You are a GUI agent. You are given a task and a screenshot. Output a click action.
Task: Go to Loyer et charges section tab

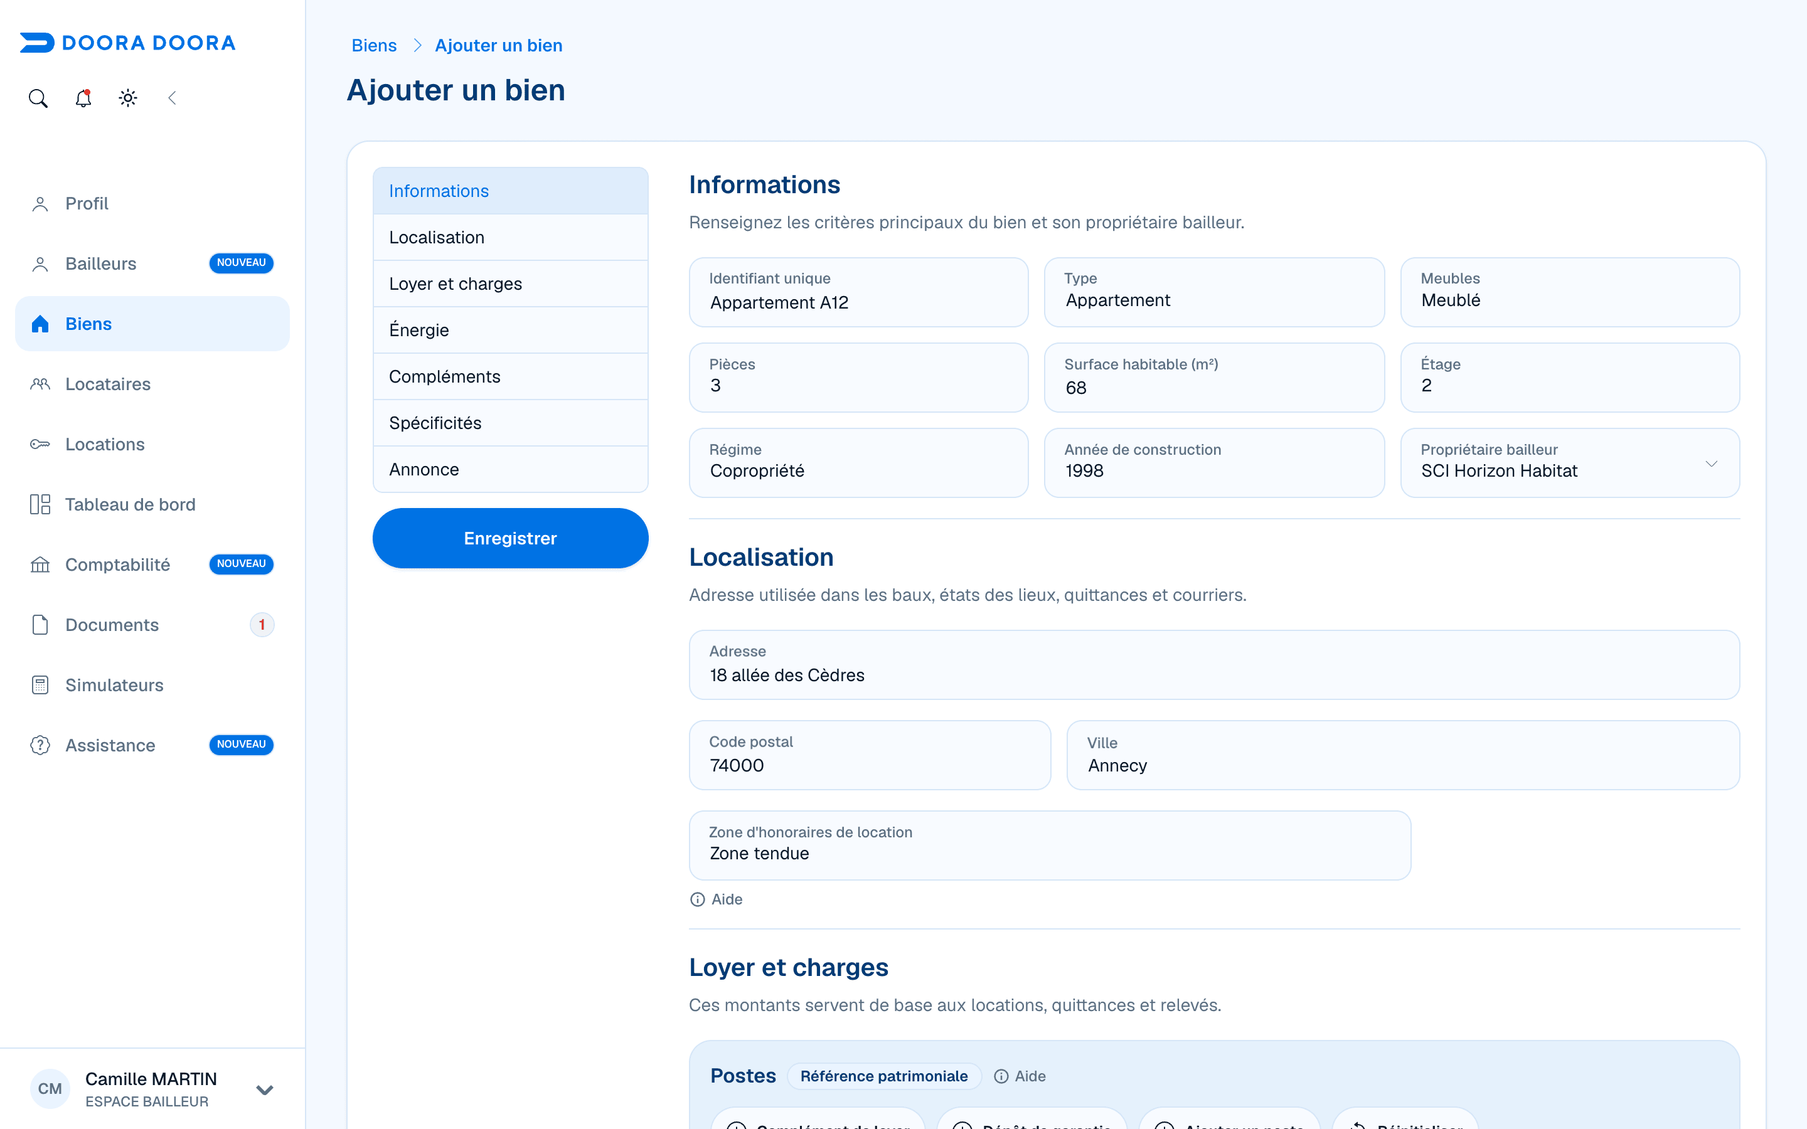tap(510, 284)
